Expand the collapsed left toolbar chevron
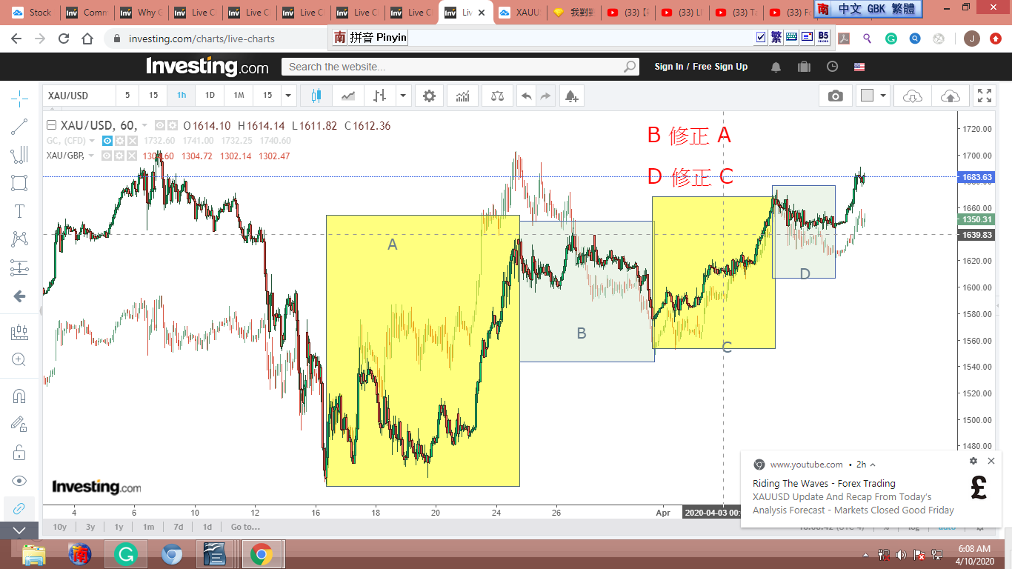Image resolution: width=1012 pixels, height=569 pixels. point(19,530)
